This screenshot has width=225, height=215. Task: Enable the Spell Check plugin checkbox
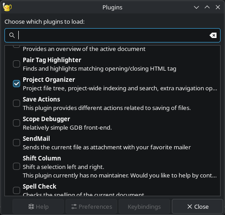[x=17, y=190]
